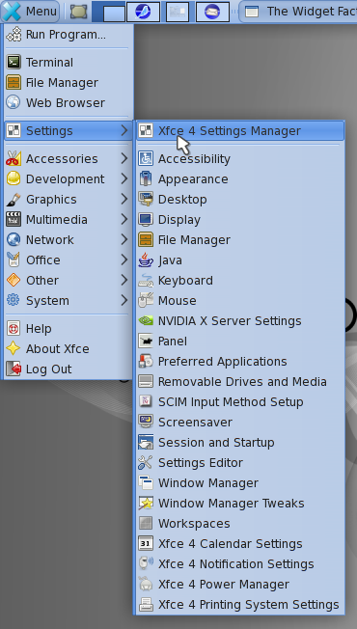Click the Xfce 4 Calendar Settings icon
The image size is (357, 629).
tap(146, 543)
